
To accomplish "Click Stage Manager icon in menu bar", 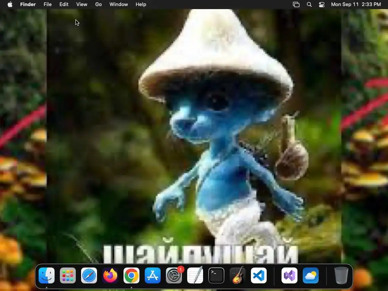I will (296, 5).
